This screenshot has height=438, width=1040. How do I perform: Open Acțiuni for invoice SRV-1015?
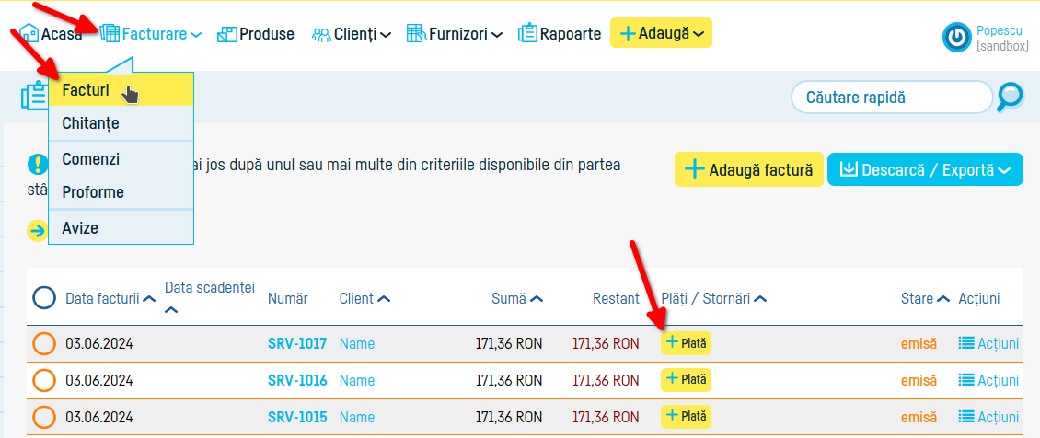[988, 418]
